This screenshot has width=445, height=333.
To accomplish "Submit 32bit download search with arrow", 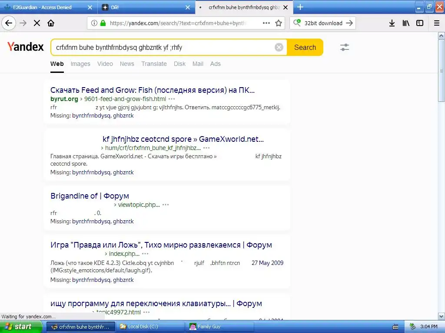I will tap(350, 23).
